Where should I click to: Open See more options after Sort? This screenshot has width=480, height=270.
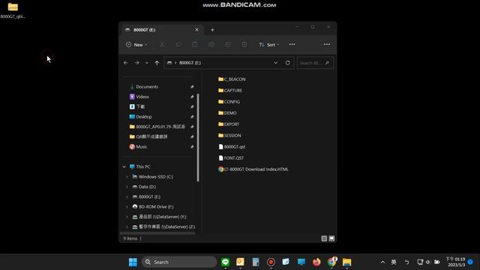(x=292, y=45)
